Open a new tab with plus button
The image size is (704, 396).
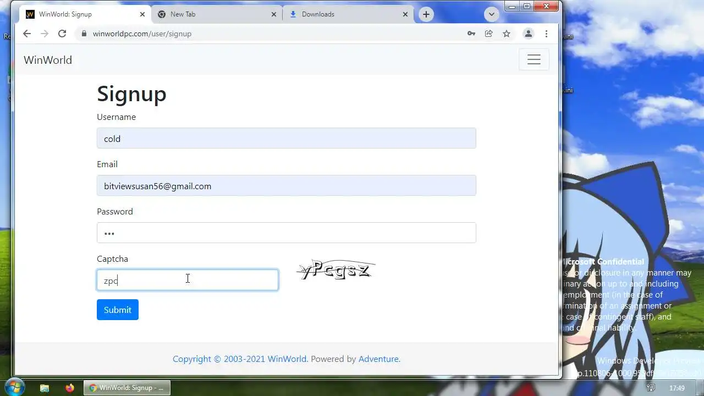(x=426, y=14)
